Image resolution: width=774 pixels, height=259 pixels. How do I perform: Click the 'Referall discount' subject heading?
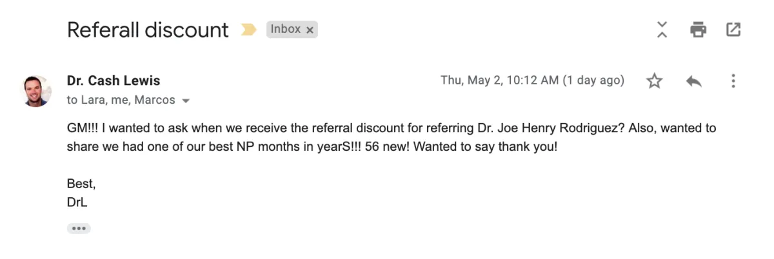148,30
